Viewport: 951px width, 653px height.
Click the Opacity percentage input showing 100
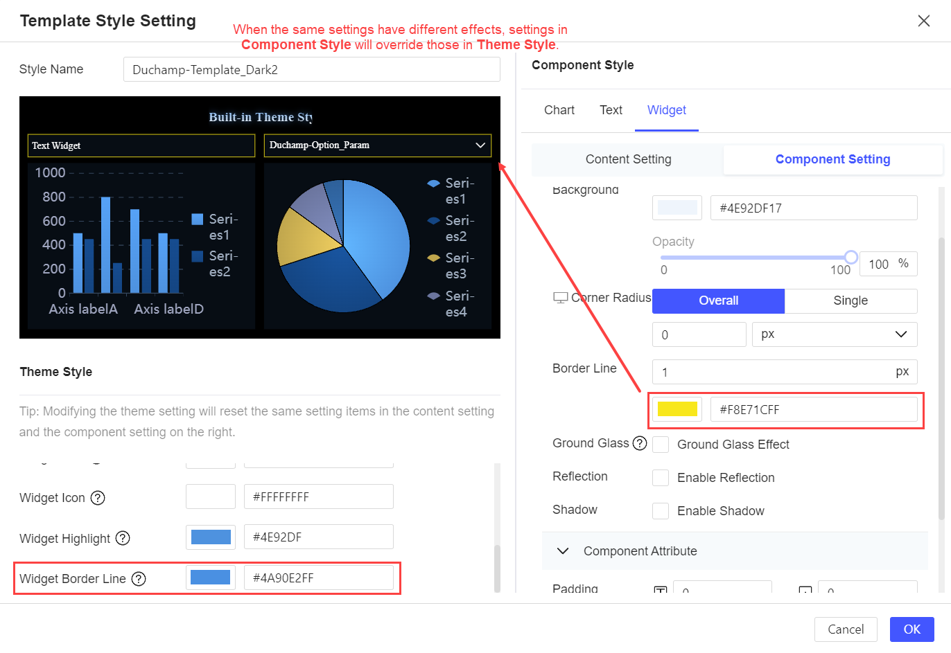coord(889,264)
